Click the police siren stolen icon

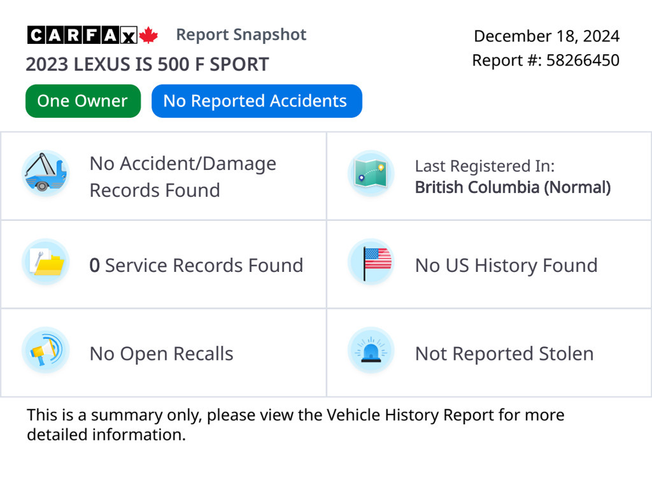[371, 350]
